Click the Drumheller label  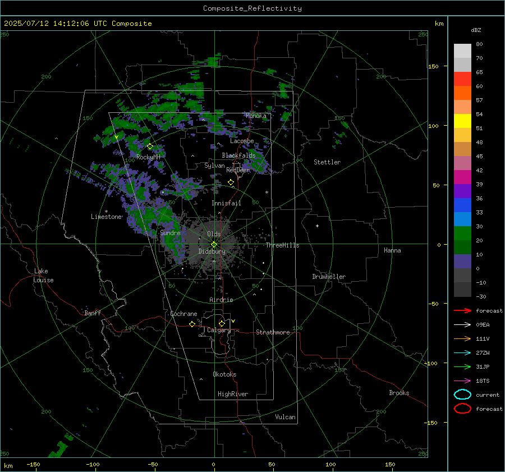coord(329,277)
